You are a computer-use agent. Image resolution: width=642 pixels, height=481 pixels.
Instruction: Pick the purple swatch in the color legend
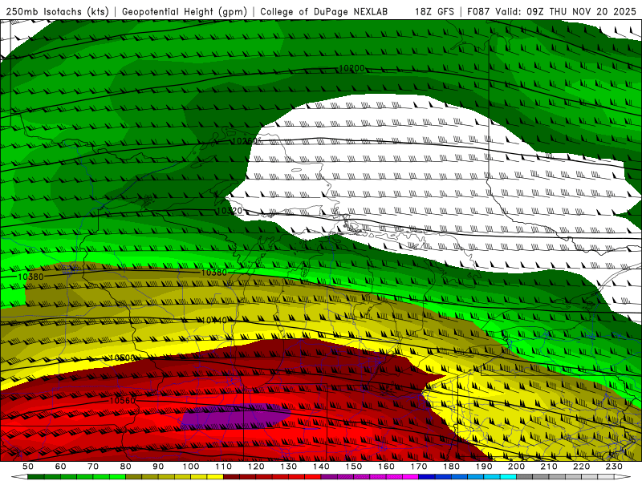click(329, 477)
